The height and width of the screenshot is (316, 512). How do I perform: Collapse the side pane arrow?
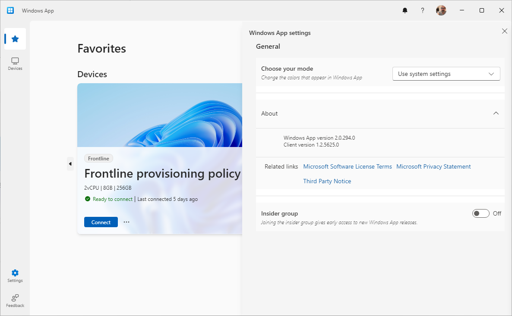tap(70, 164)
